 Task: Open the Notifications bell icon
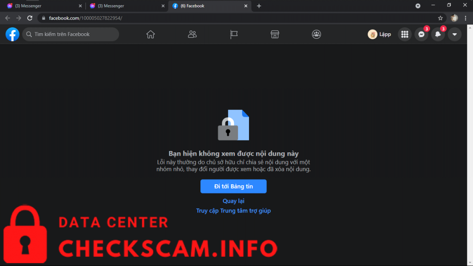[x=438, y=34]
